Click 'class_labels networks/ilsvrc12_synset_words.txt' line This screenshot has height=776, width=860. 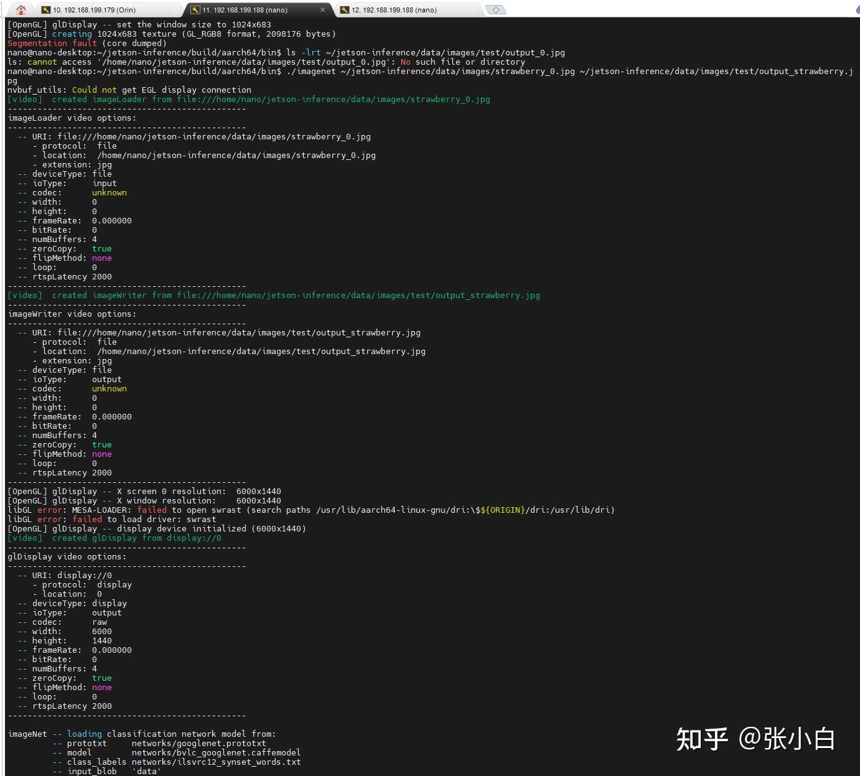click(177, 762)
